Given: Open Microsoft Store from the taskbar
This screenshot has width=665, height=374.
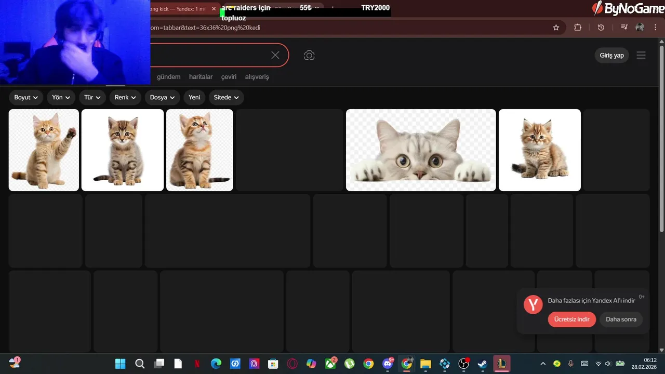Looking at the screenshot, I should (x=273, y=364).
